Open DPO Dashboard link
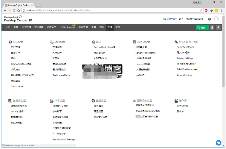Image resolution: width=226 pixels, height=149 pixels. pos(185,69)
